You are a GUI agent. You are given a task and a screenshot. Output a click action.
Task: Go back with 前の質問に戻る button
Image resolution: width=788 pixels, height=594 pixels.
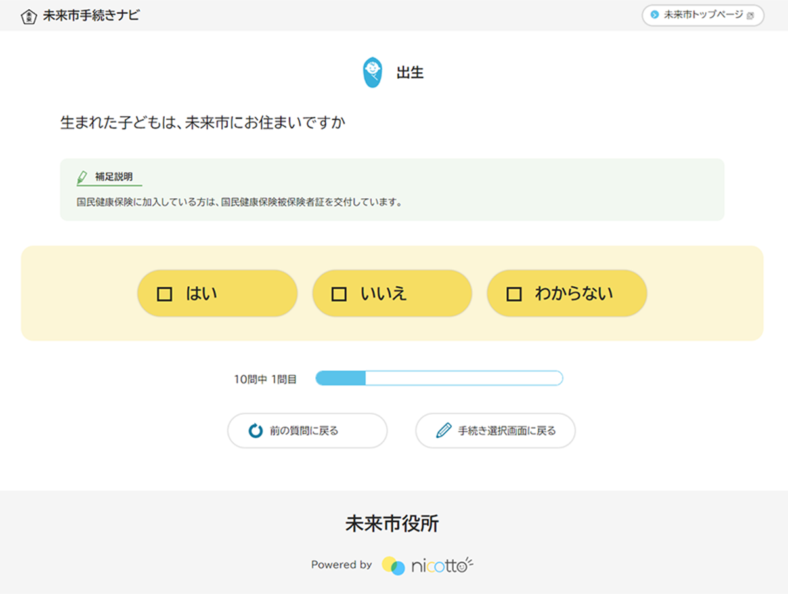(307, 431)
